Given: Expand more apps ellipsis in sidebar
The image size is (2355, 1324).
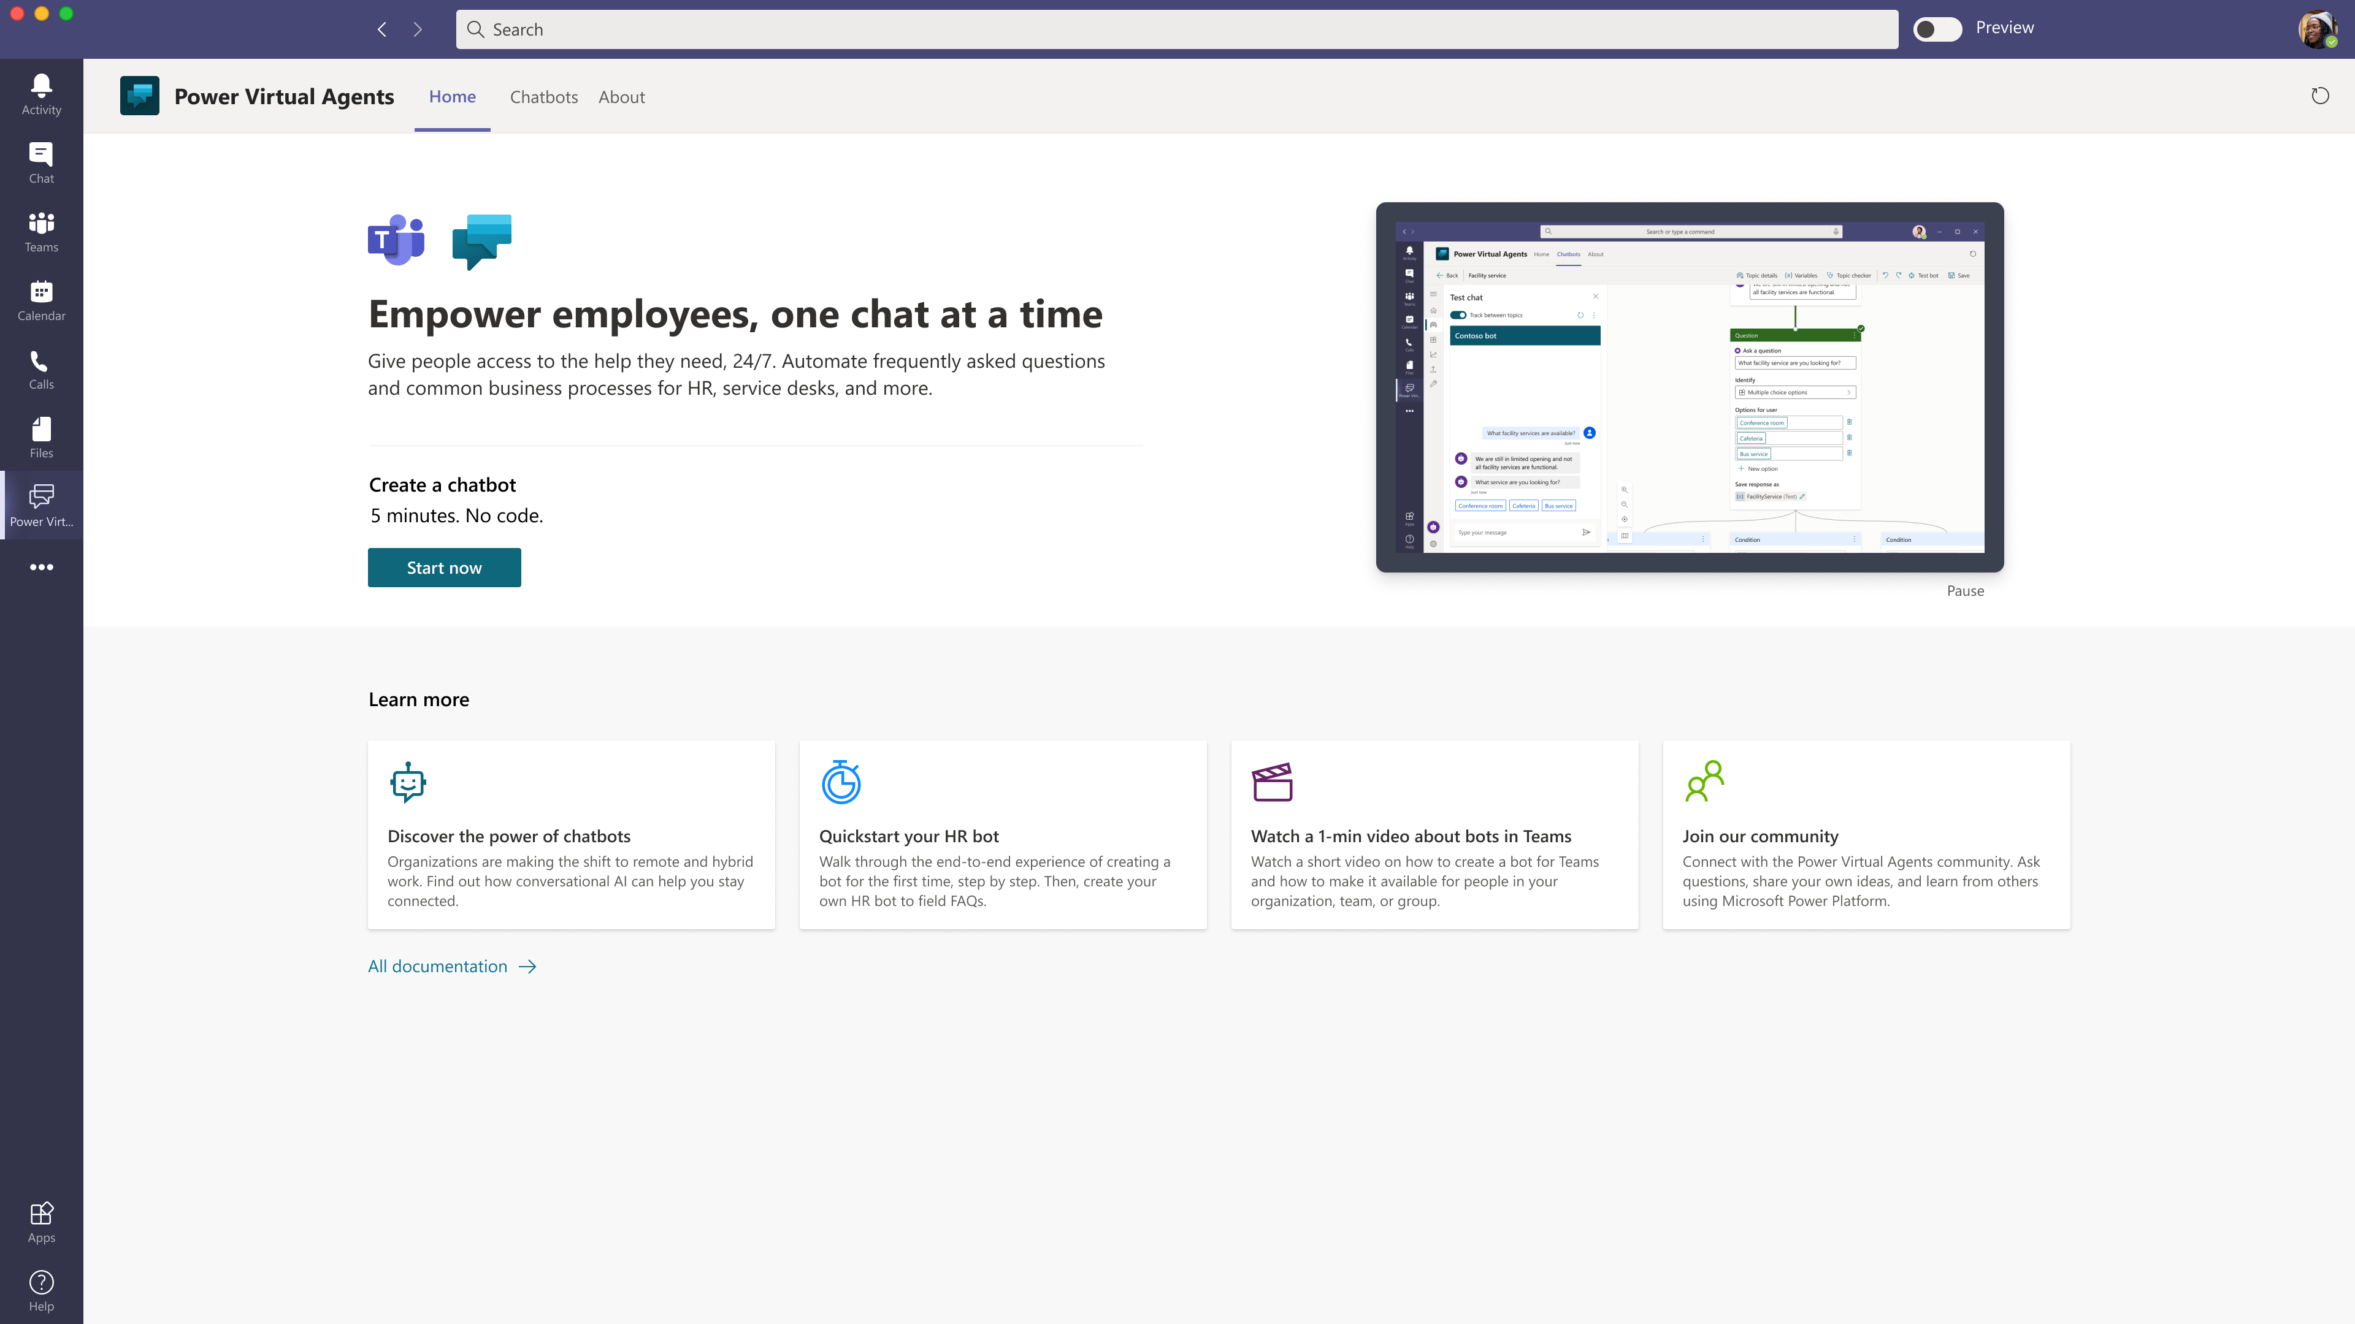Looking at the screenshot, I should [x=41, y=566].
